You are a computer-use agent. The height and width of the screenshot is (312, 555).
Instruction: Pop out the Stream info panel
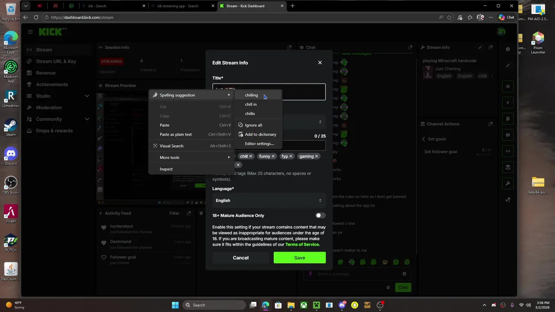(x=491, y=47)
